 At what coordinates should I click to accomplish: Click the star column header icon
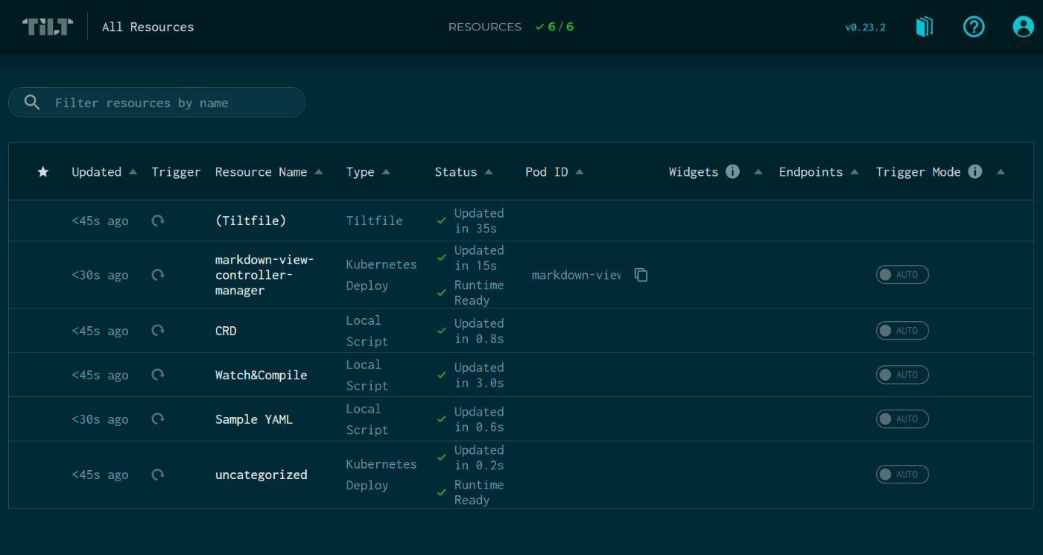tap(43, 172)
